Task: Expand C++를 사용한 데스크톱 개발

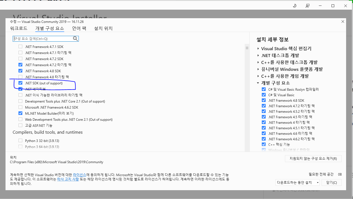Action: [258, 62]
